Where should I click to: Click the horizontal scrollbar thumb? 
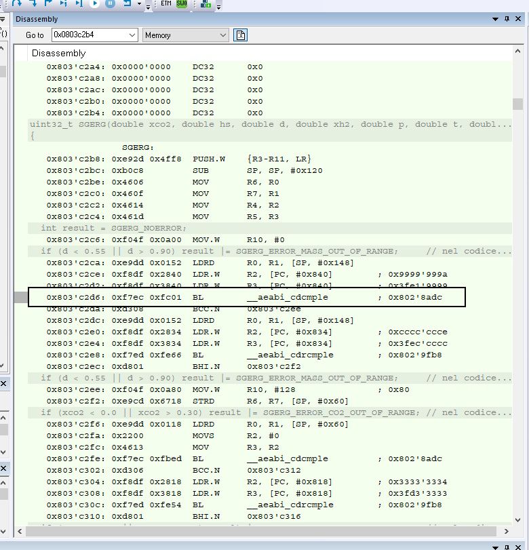[x=261, y=532]
